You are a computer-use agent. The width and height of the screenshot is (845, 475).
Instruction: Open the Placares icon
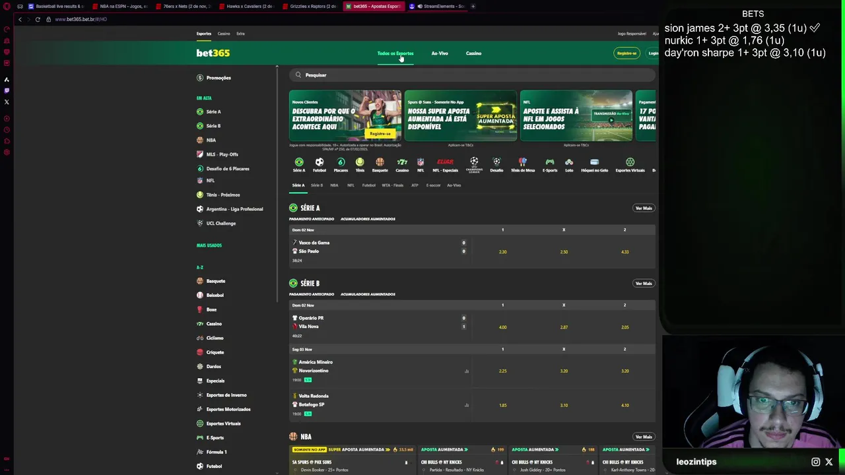point(341,162)
